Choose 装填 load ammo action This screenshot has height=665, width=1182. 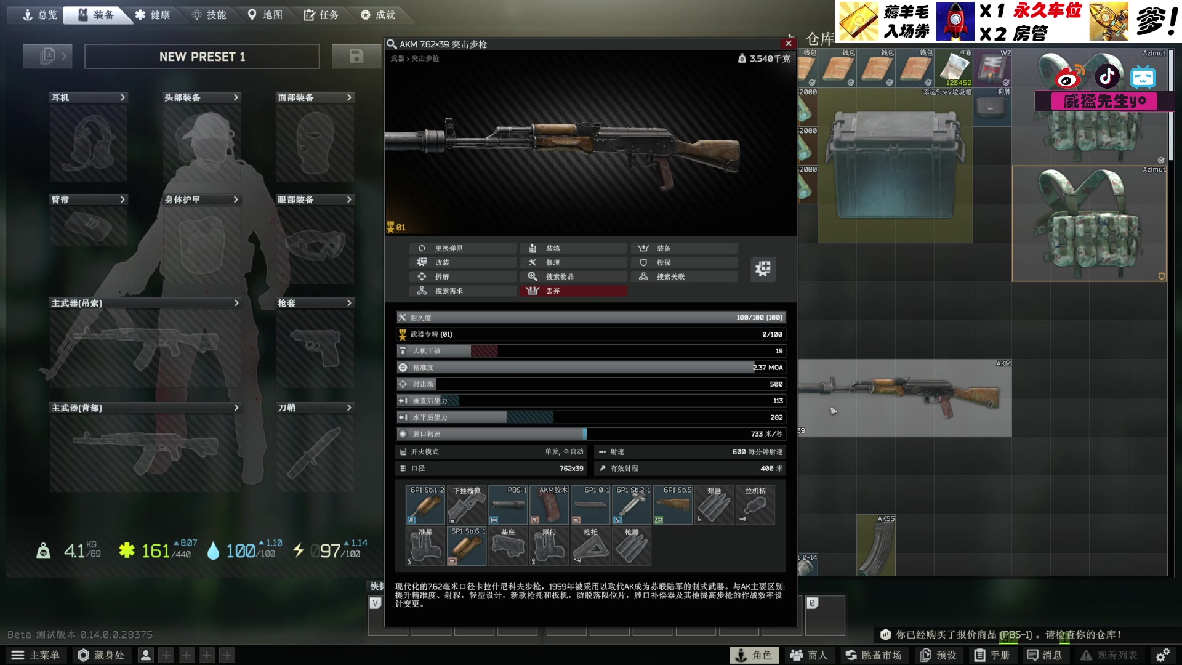click(574, 248)
